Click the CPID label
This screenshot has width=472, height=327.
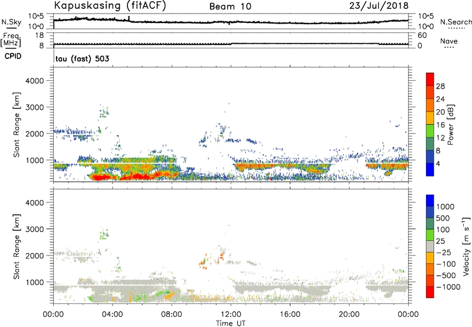pos(13,56)
